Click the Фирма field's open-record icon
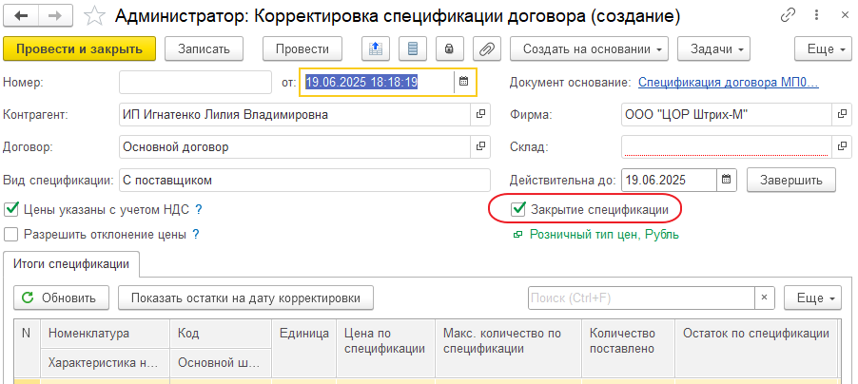 point(842,115)
